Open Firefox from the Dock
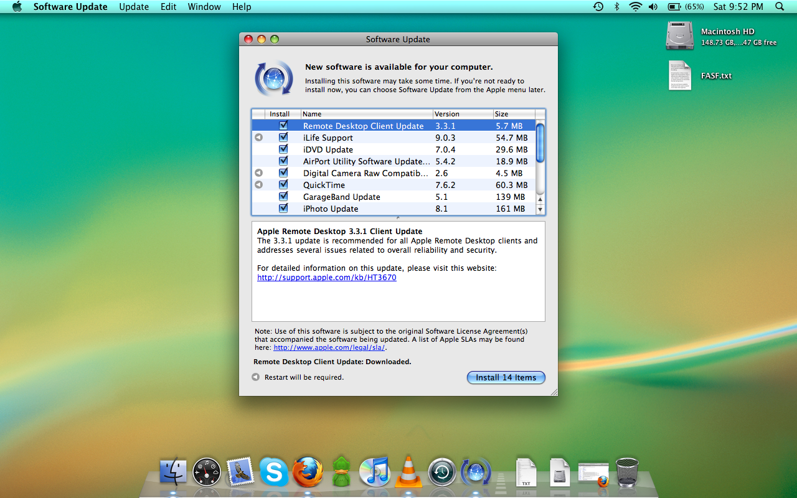This screenshot has width=797, height=498. coord(308,472)
